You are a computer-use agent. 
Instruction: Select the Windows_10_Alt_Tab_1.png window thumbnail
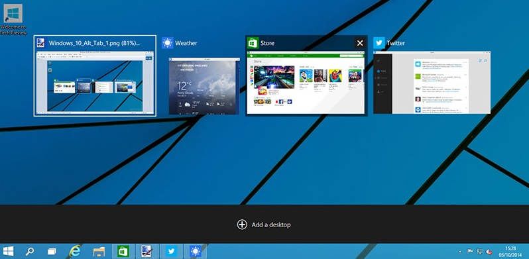[x=95, y=76]
